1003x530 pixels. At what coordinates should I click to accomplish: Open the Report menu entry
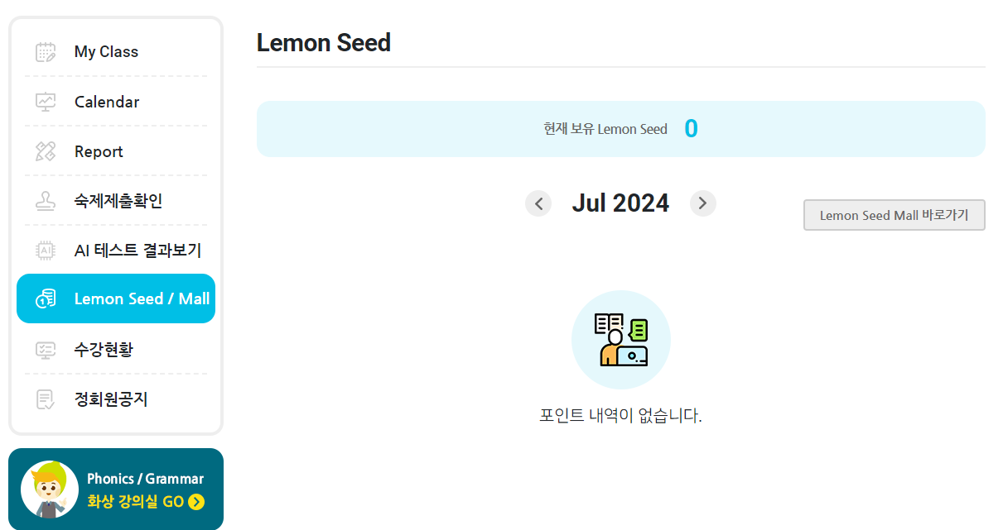point(99,151)
